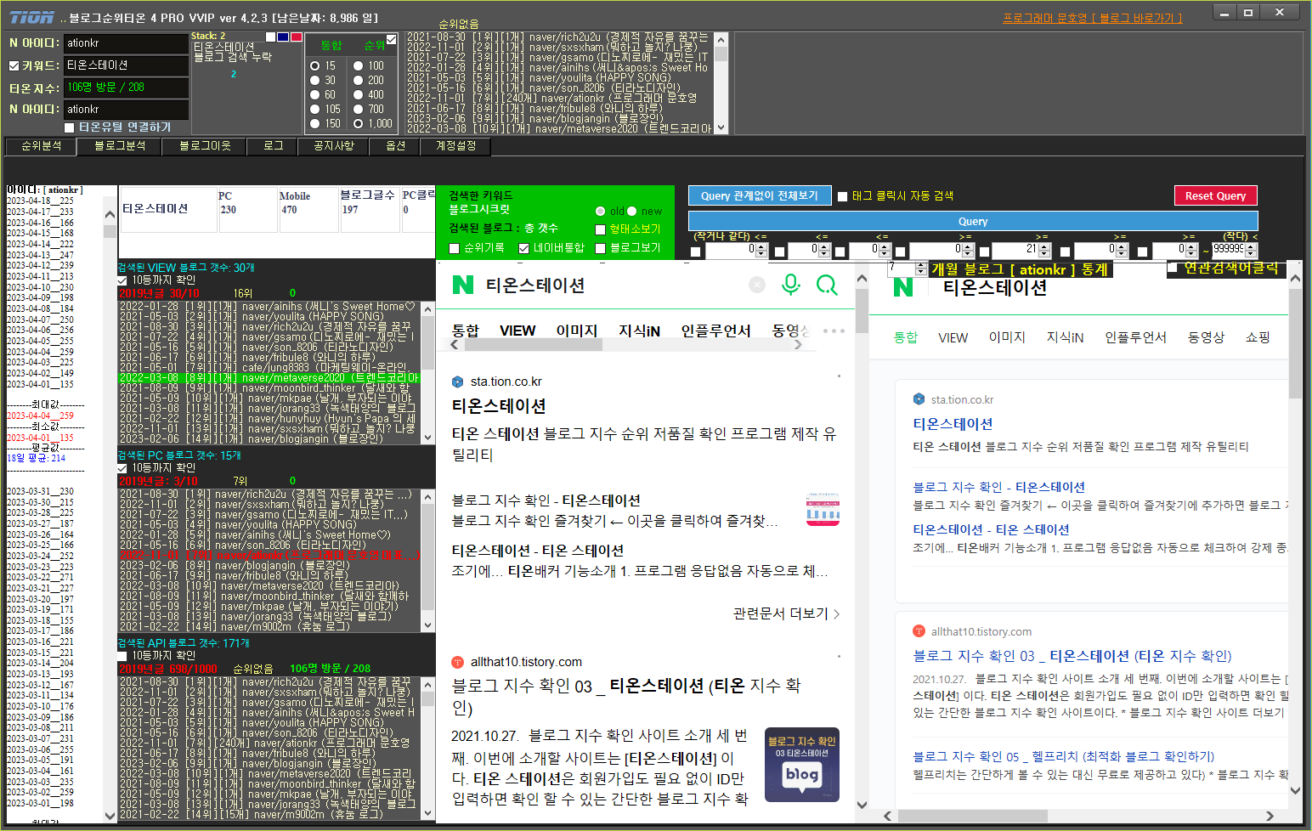Viewport: 1312px width, 831px height.
Task: Expand 관련문서 더보기 chevron
Action: coord(836,613)
